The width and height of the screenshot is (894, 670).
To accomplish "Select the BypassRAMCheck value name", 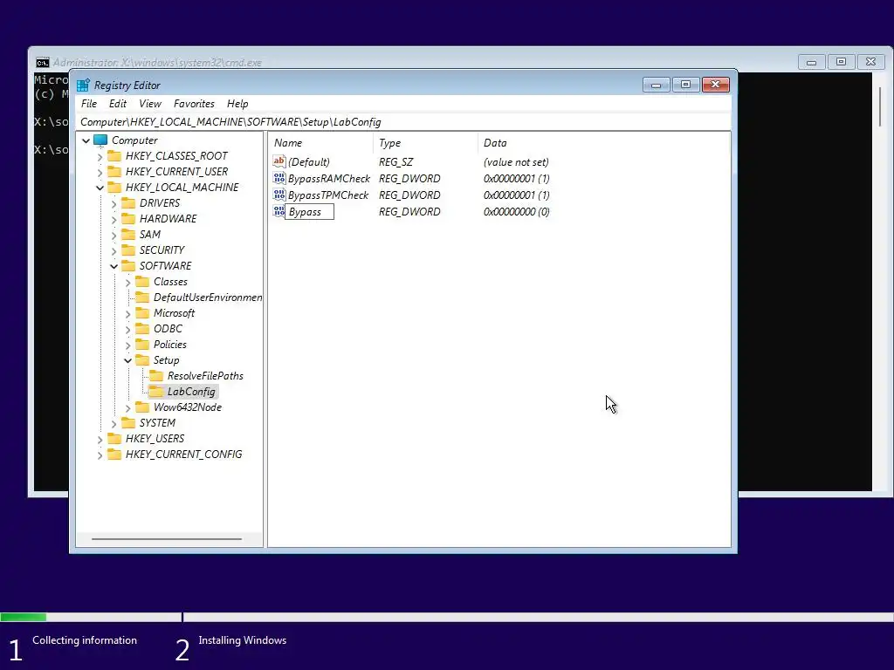I will (x=329, y=178).
